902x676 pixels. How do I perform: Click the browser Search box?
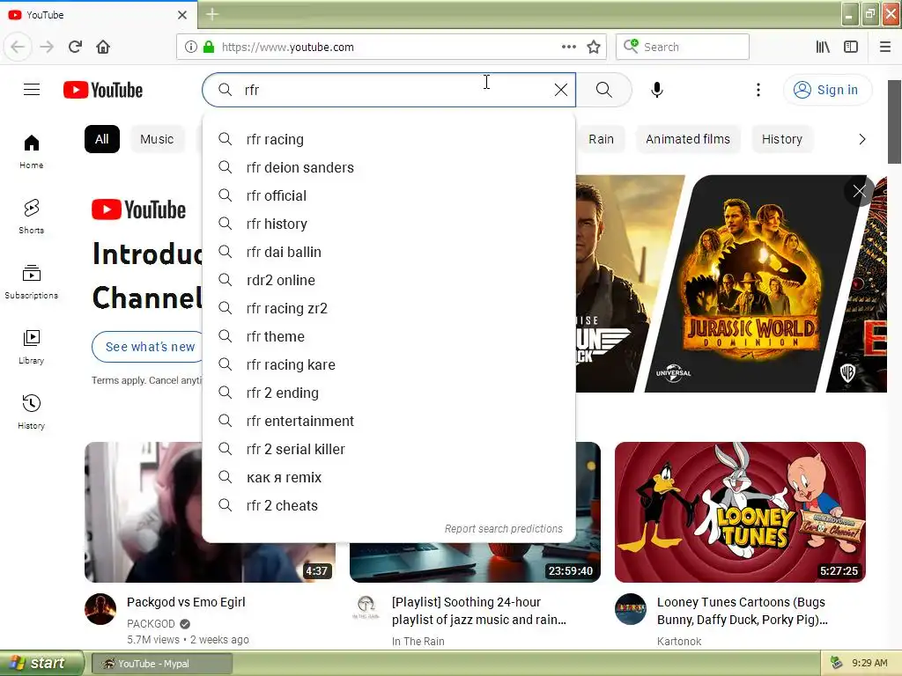(683, 48)
